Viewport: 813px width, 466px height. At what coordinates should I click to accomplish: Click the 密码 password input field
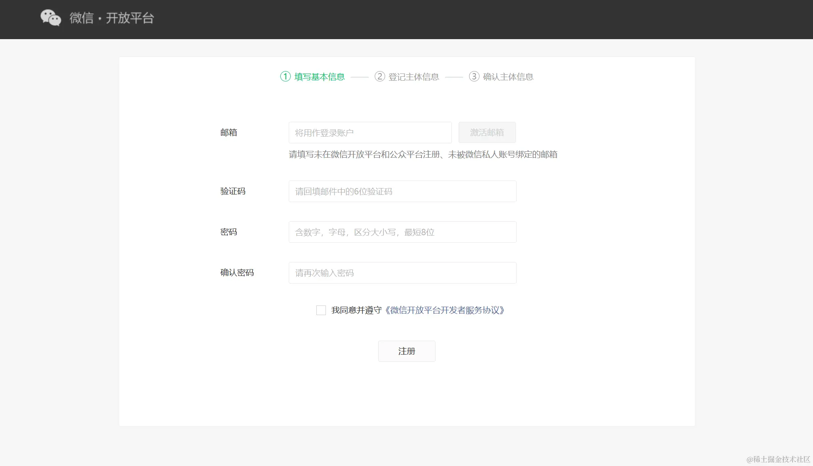pos(402,232)
